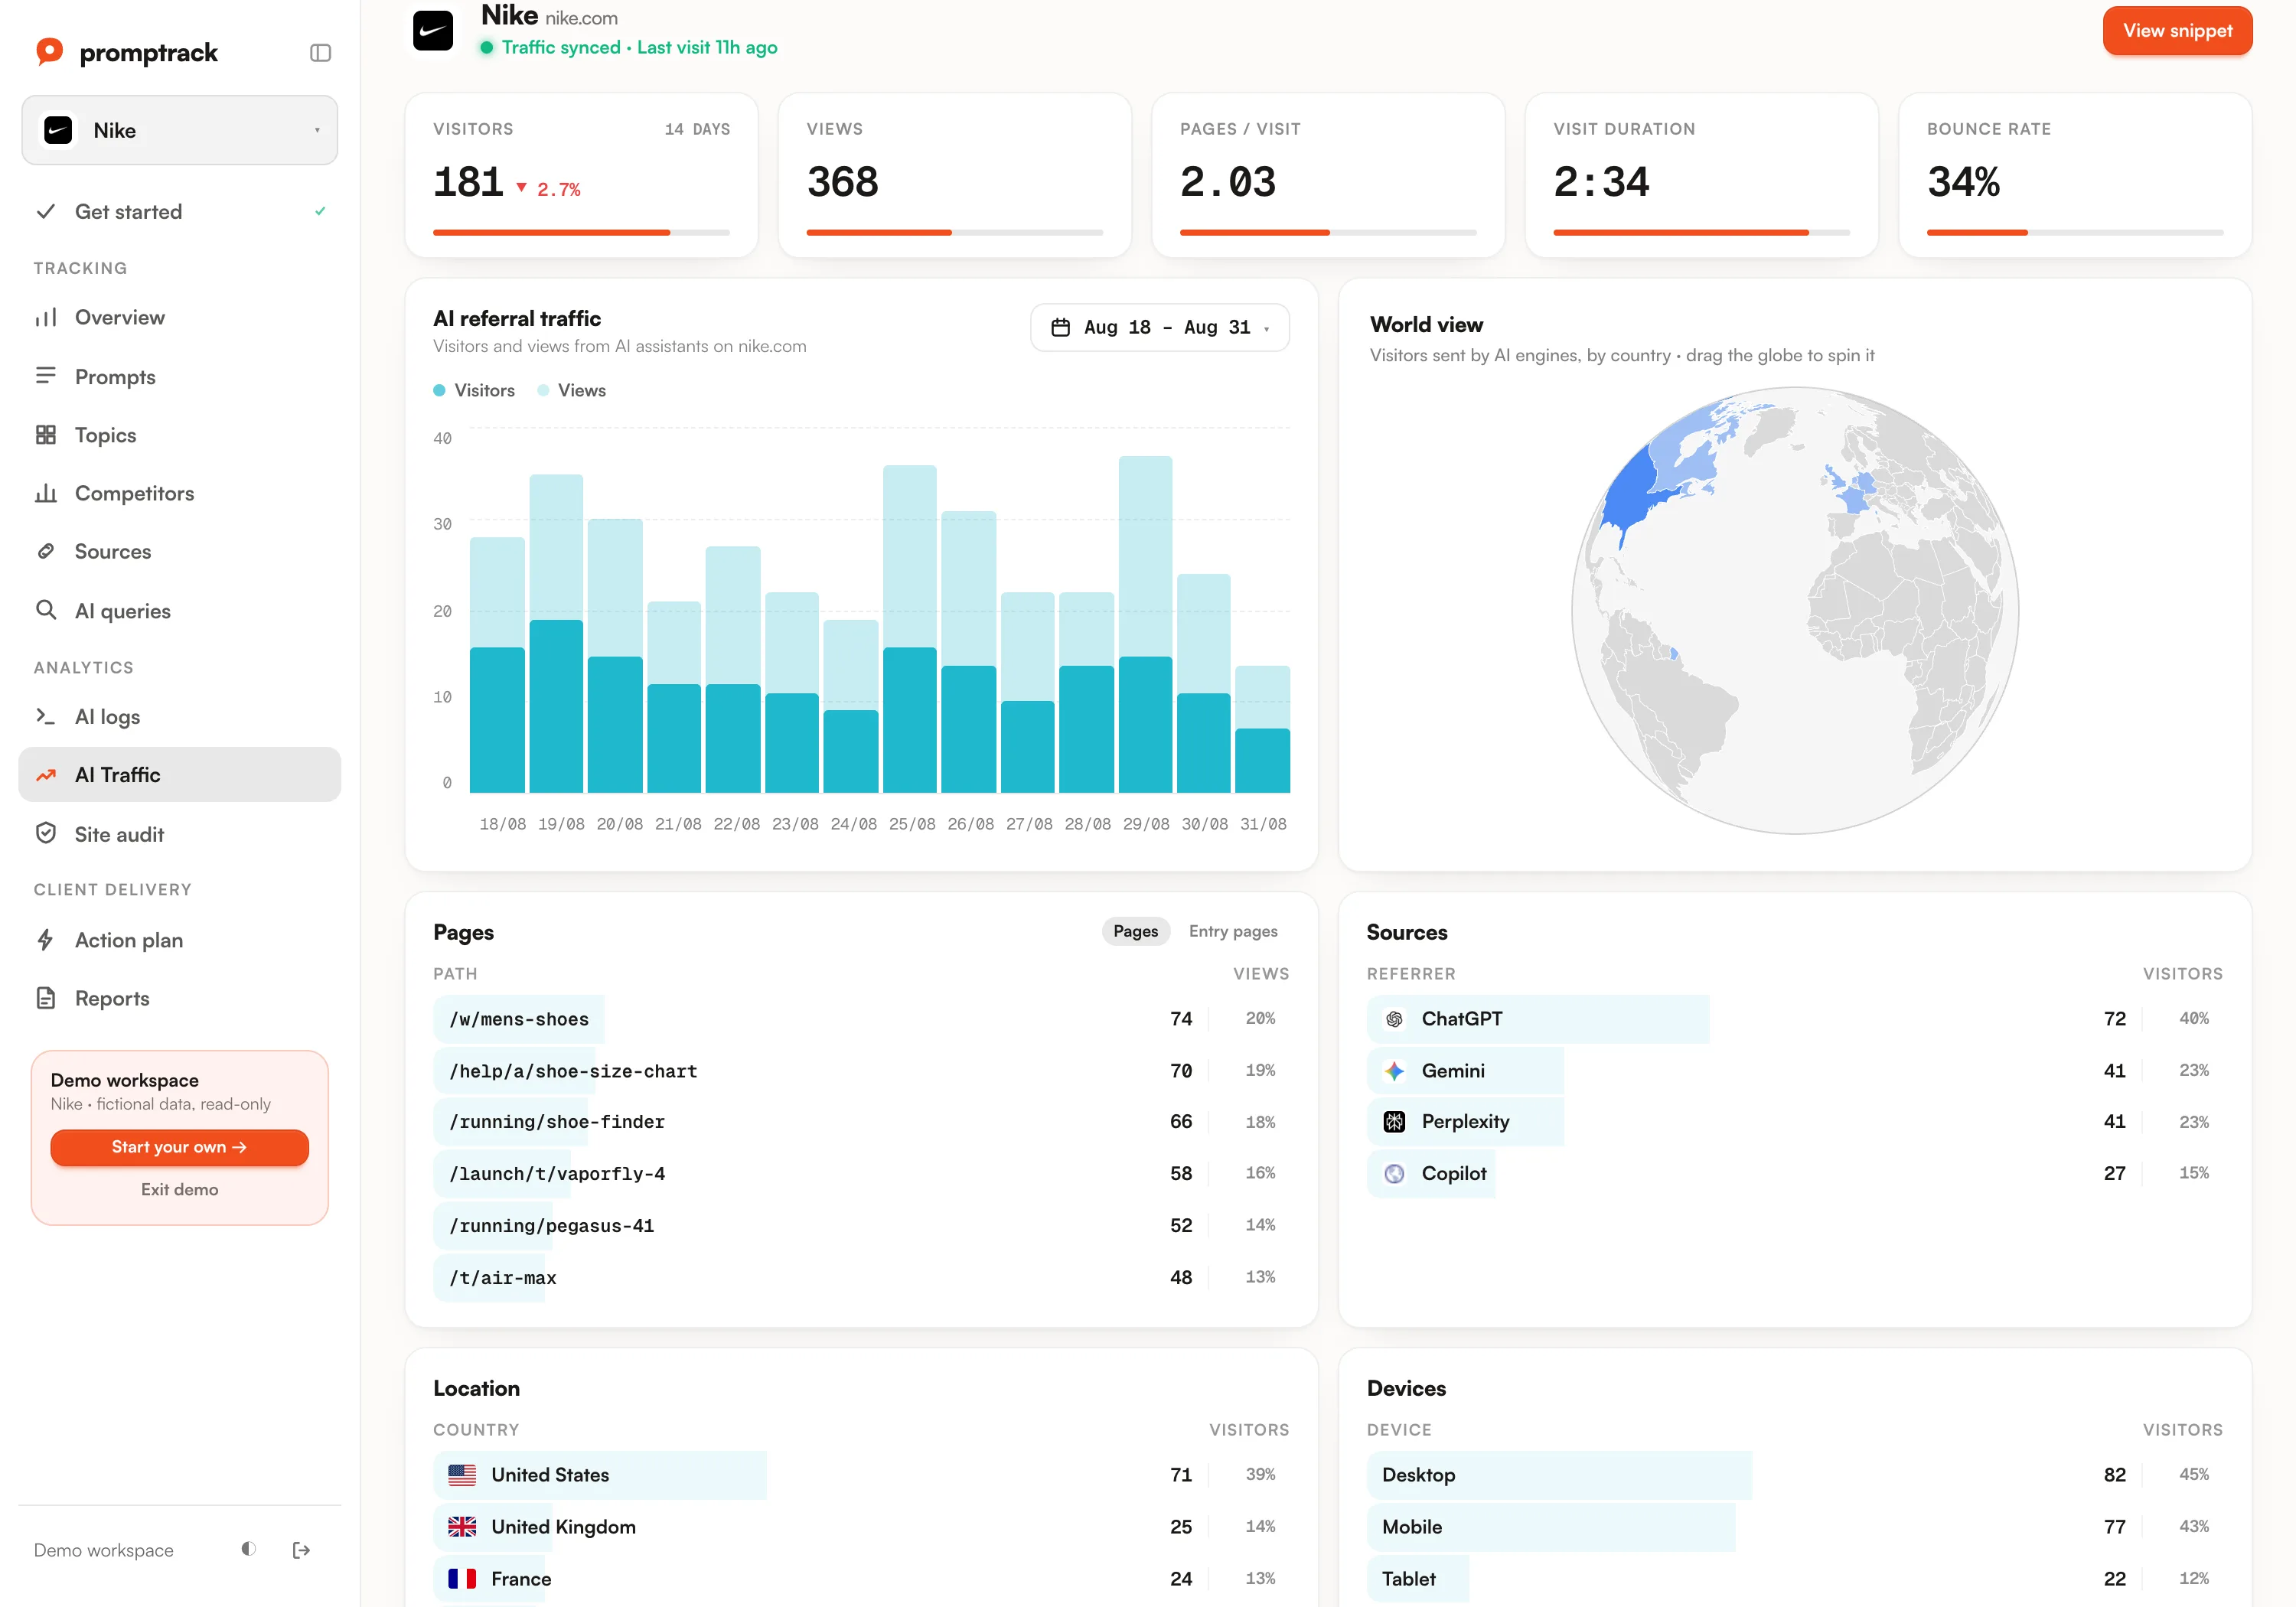Click the Overview bar chart icon
This screenshot has height=1607, width=2296.
click(x=46, y=317)
